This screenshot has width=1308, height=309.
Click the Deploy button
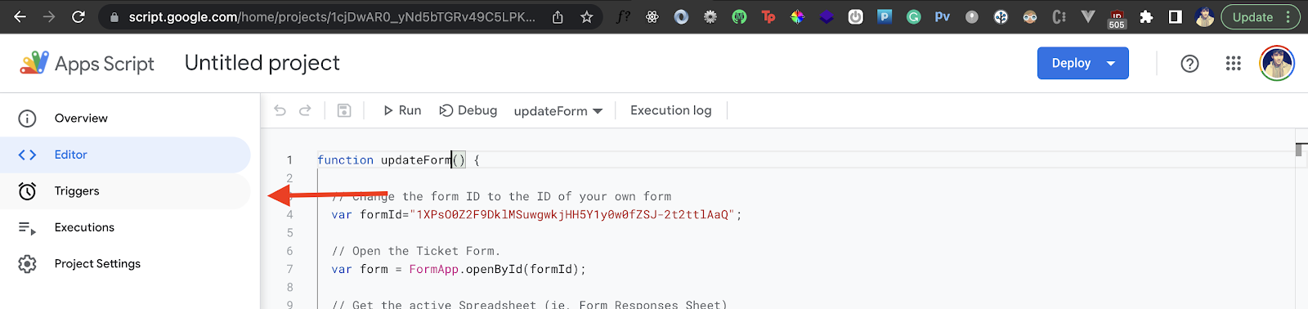(1071, 63)
